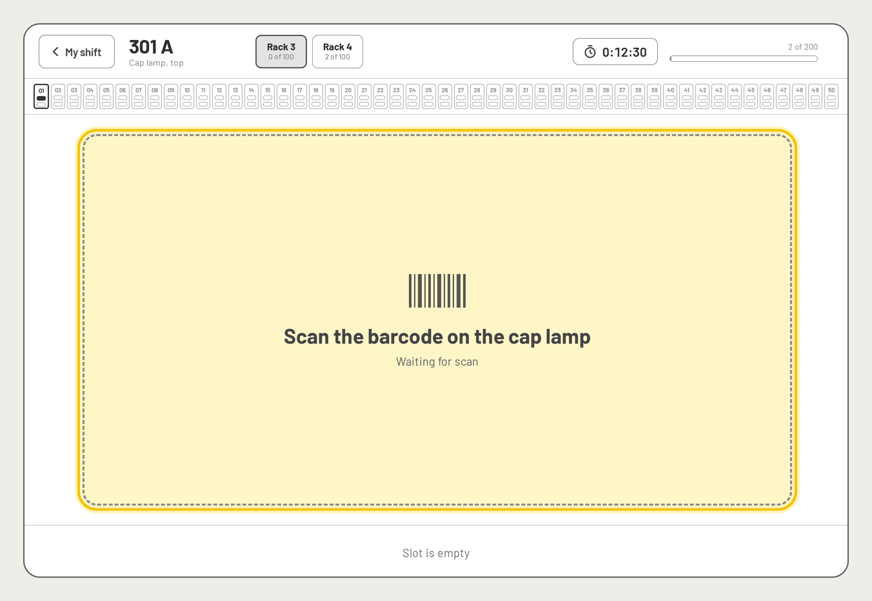The height and width of the screenshot is (601, 872).
Task: Go back to My shift
Action: (77, 52)
